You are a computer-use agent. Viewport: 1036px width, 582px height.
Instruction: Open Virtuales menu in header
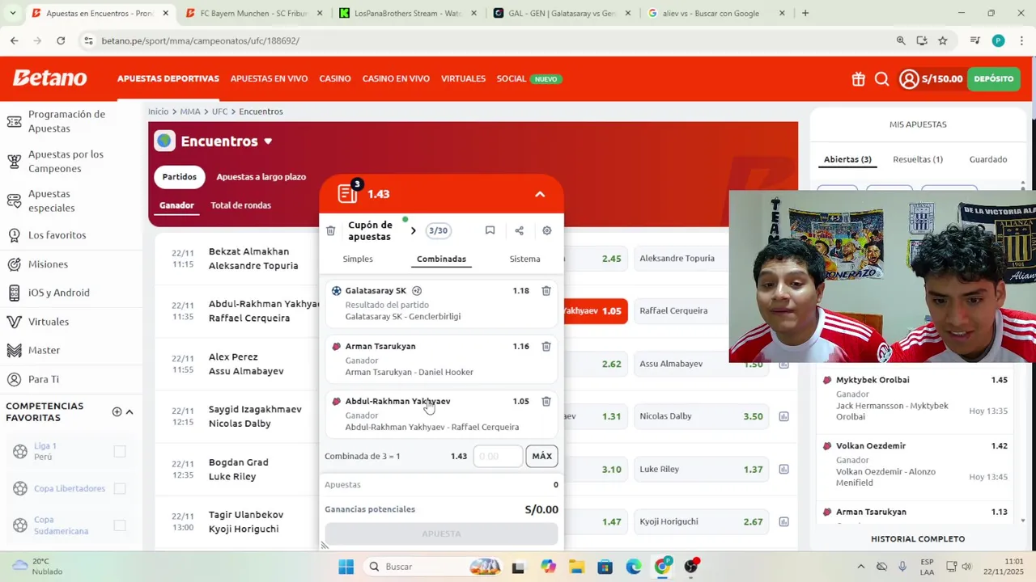click(463, 78)
